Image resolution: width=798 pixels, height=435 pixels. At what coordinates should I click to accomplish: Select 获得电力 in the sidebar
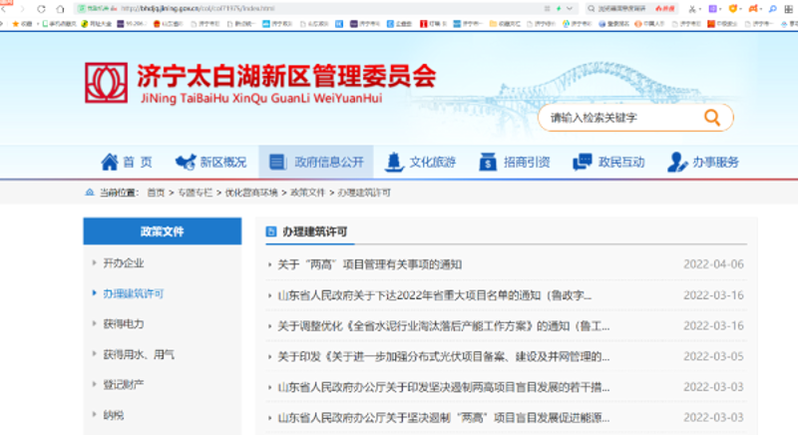123,324
